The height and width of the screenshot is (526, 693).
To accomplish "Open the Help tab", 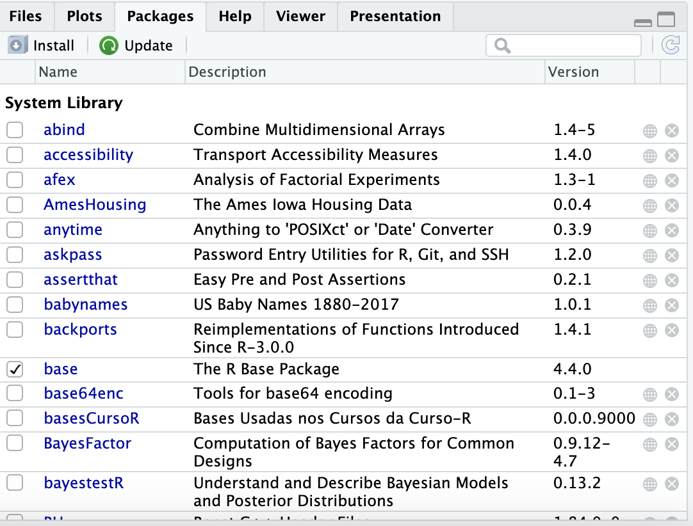I will 234,16.
